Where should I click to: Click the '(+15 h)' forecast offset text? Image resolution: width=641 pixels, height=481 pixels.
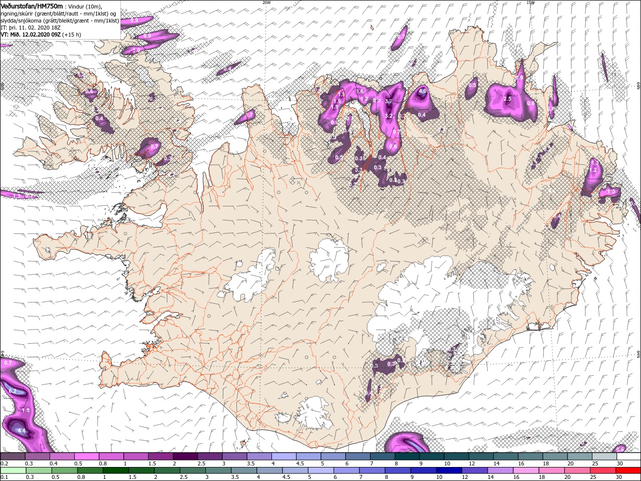point(72,35)
